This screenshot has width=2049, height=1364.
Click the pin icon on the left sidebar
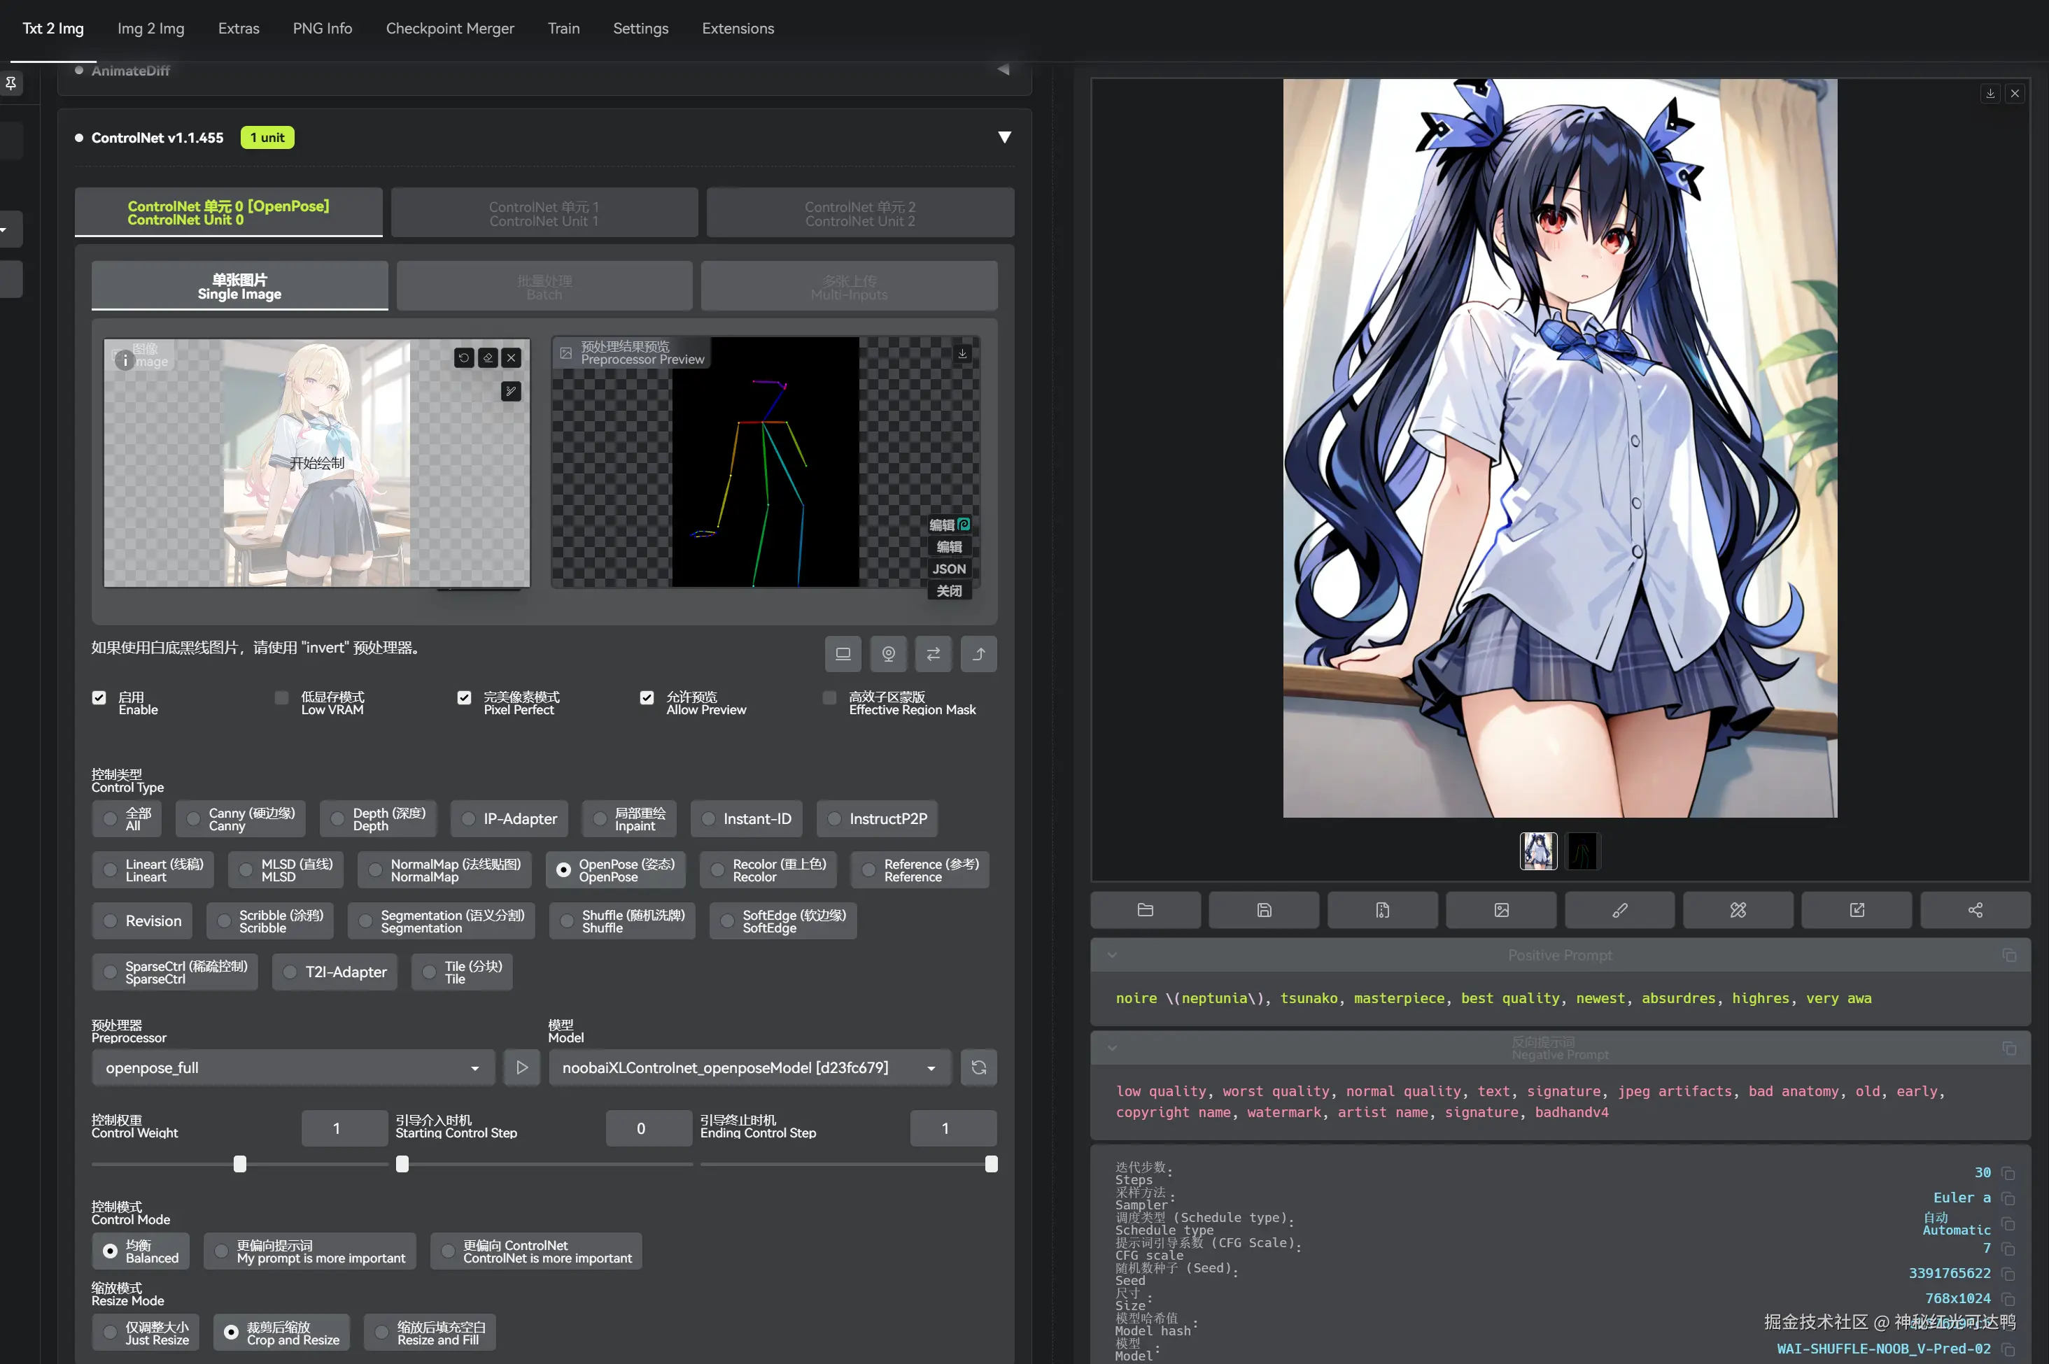[x=10, y=83]
